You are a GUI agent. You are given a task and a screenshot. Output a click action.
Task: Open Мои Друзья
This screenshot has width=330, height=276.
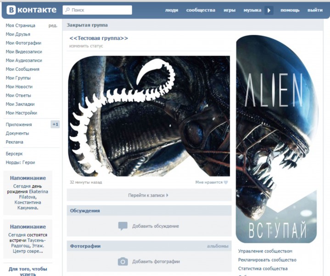pyautogui.click(x=18, y=34)
